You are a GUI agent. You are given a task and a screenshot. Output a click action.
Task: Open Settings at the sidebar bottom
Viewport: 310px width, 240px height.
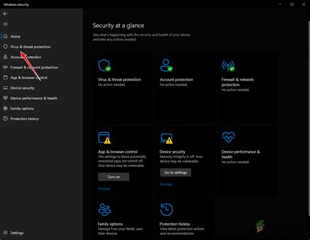17,233
